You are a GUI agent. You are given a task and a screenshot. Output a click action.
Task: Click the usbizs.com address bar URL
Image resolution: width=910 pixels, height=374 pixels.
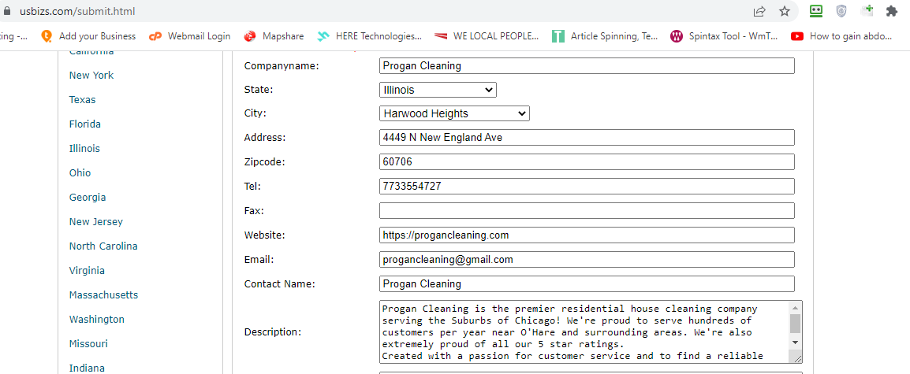[77, 11]
